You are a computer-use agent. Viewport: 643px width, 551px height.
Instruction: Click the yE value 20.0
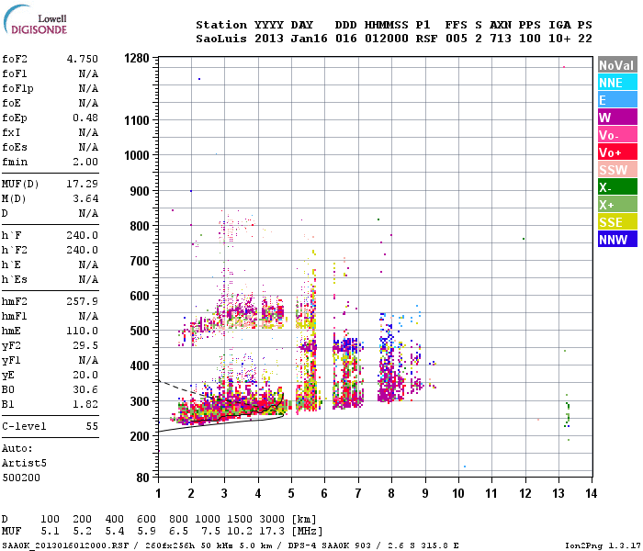[x=85, y=375]
